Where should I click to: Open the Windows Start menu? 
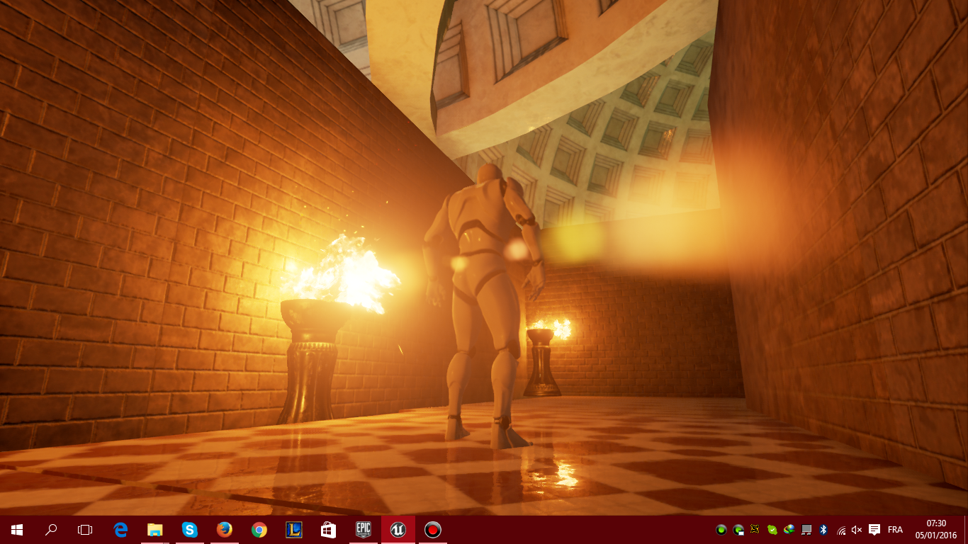[17, 530]
